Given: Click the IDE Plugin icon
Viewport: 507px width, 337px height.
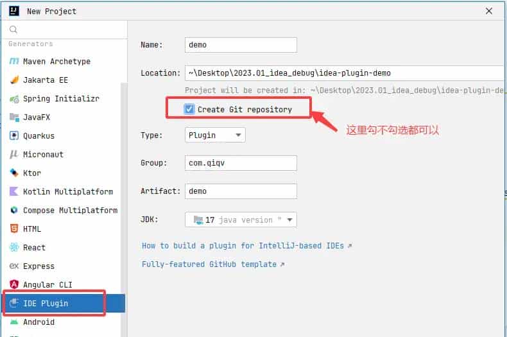Looking at the screenshot, I should 14,303.
